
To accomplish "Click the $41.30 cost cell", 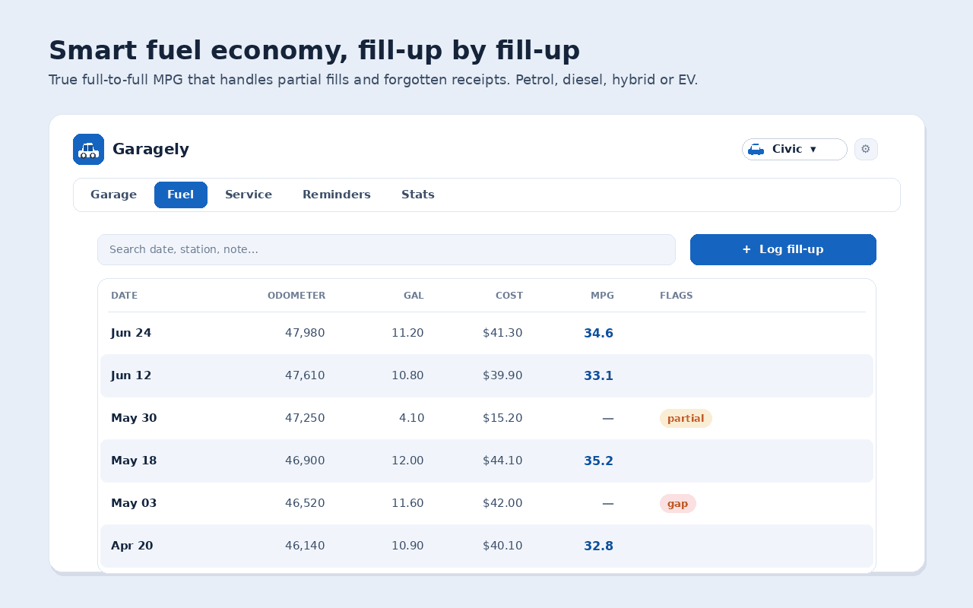I will tap(502, 333).
